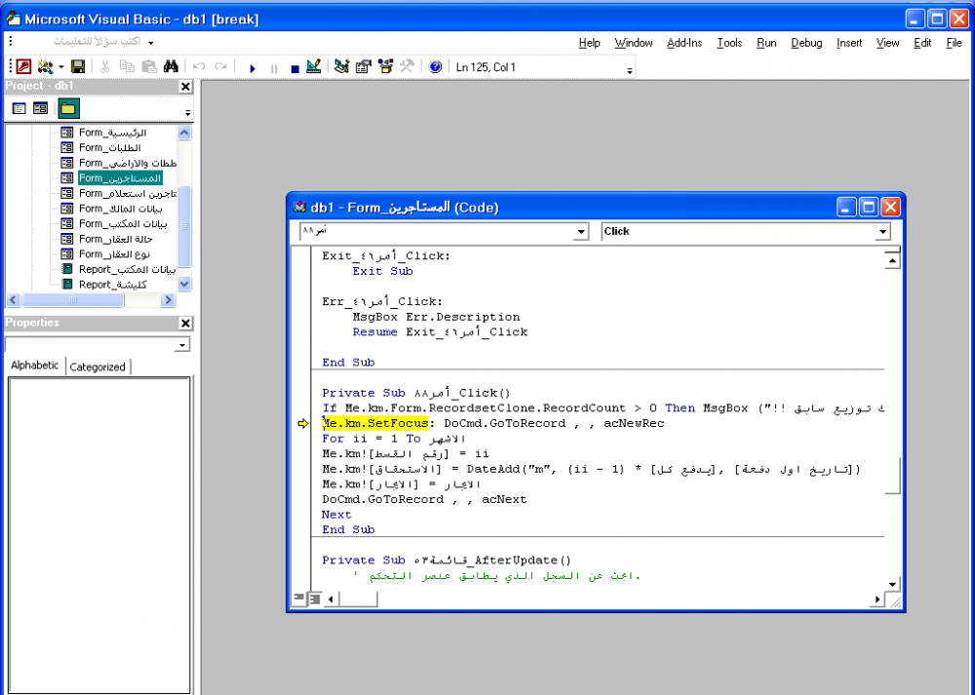Click the yellow execution arrow in margin
Viewport: 975px width, 695px height.
point(303,423)
